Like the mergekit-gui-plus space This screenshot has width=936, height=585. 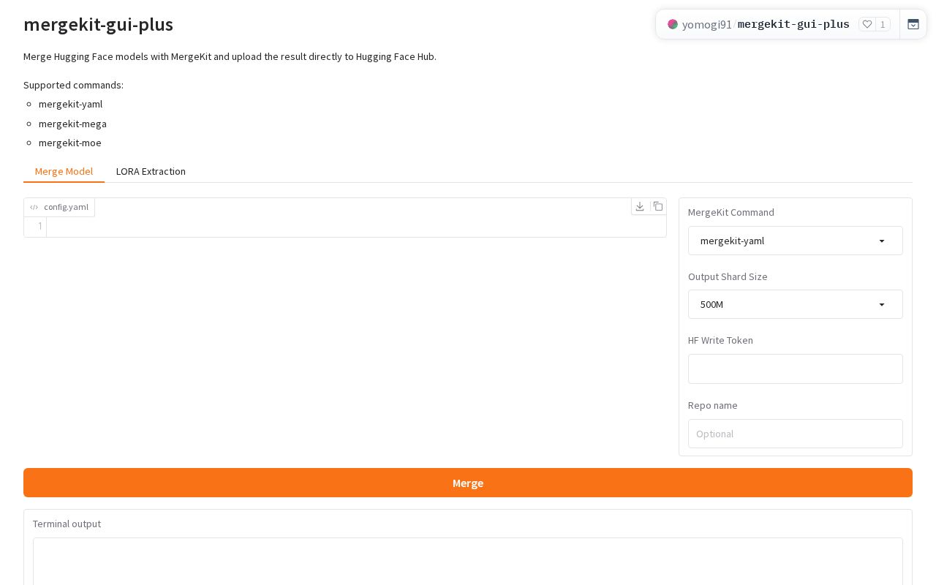click(x=867, y=24)
